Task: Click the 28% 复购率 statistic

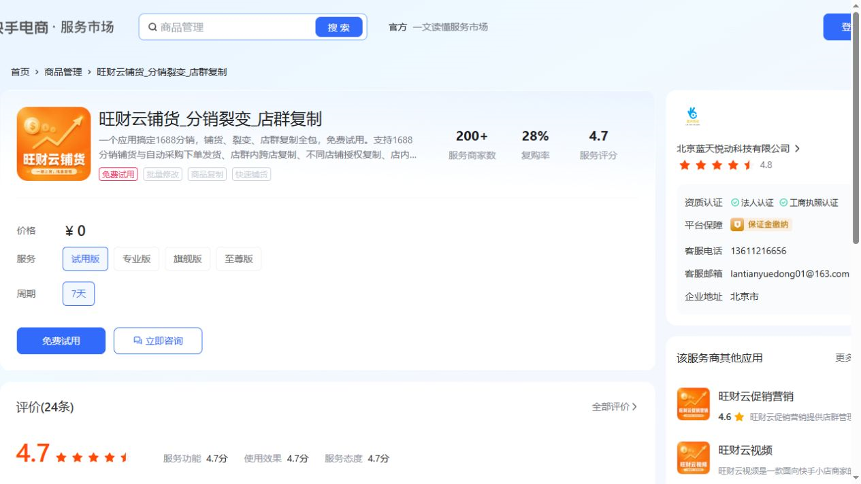Action: tap(535, 145)
